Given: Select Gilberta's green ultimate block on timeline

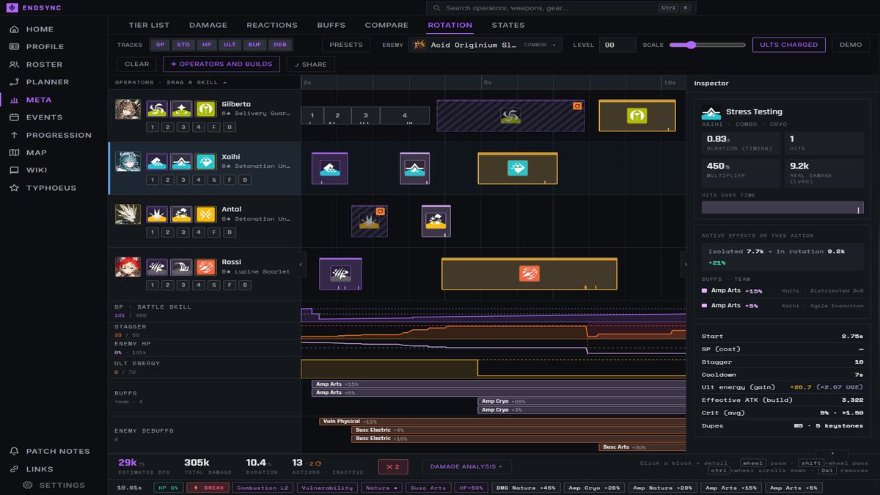Looking at the screenshot, I should click(x=637, y=116).
